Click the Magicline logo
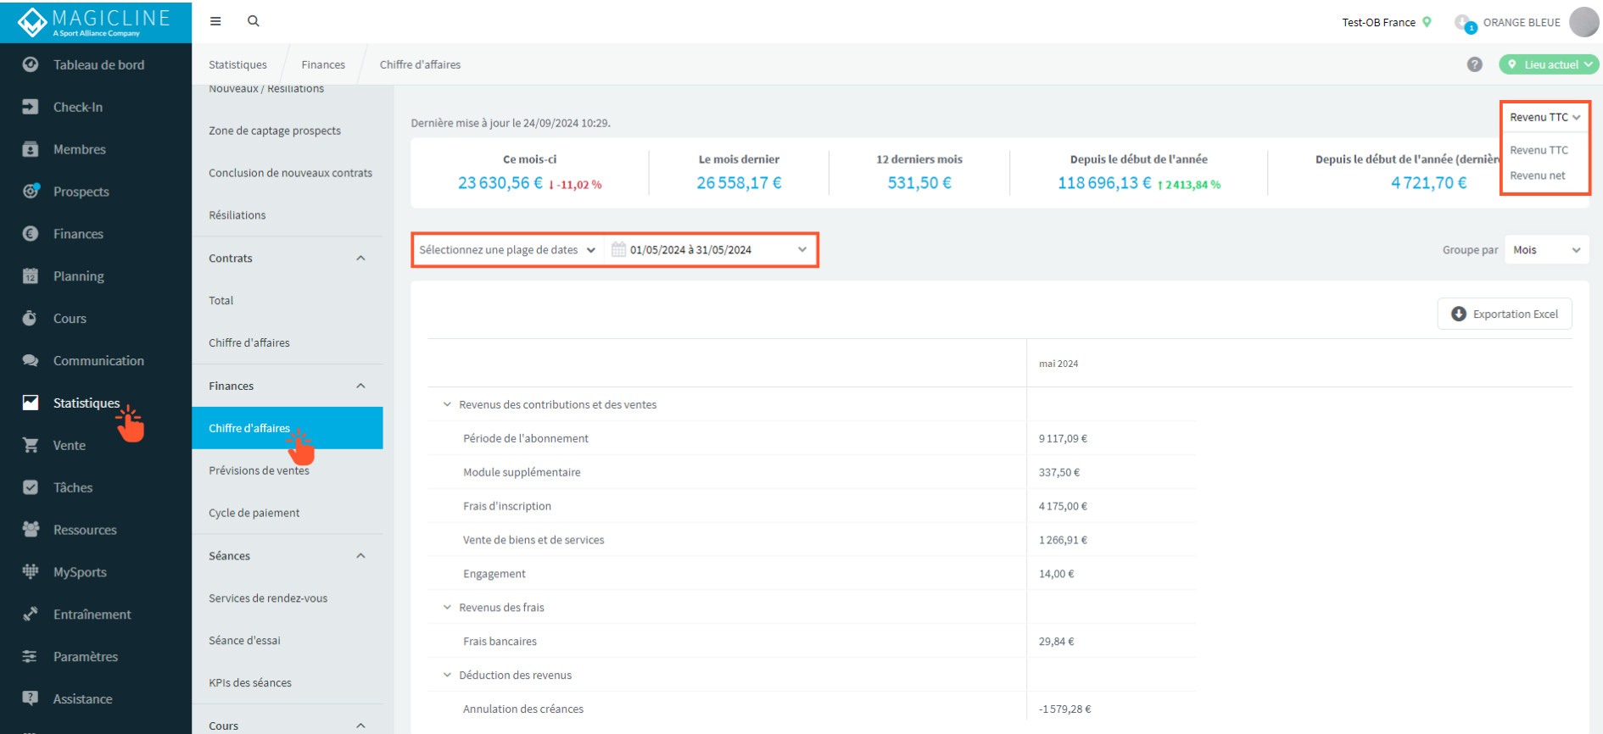Viewport: 1603px width, 734px height. (95, 22)
